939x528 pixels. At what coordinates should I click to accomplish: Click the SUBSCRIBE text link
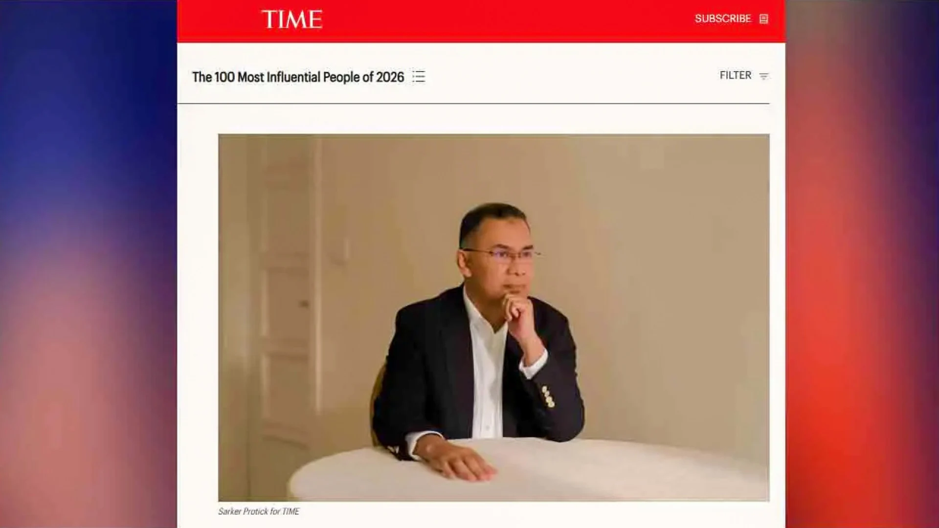tap(723, 19)
